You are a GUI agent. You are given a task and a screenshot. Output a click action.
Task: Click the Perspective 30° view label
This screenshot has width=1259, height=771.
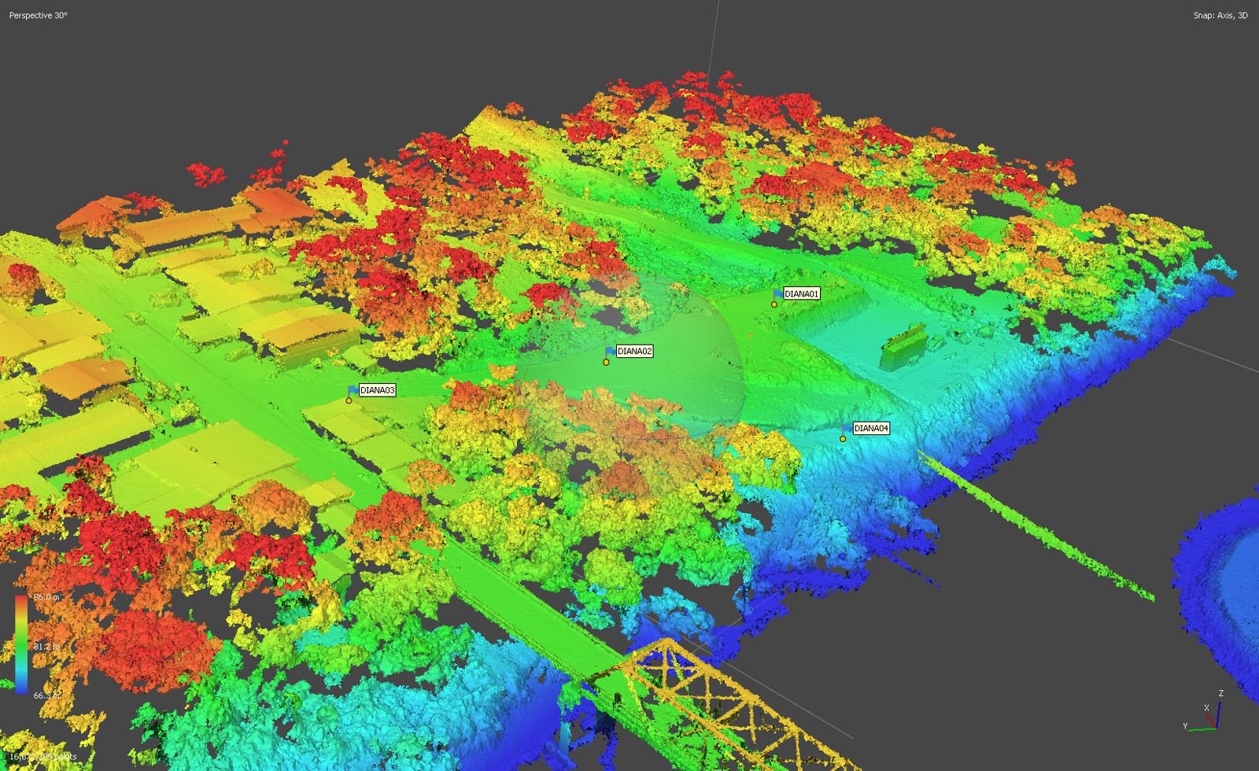pos(38,15)
